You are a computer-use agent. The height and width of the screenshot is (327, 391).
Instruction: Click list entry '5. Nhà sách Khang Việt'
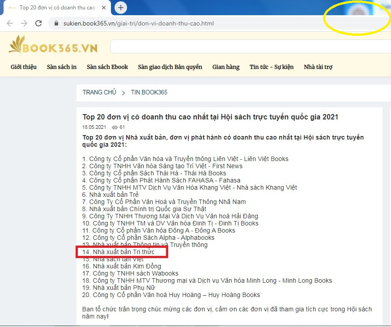[190, 187]
